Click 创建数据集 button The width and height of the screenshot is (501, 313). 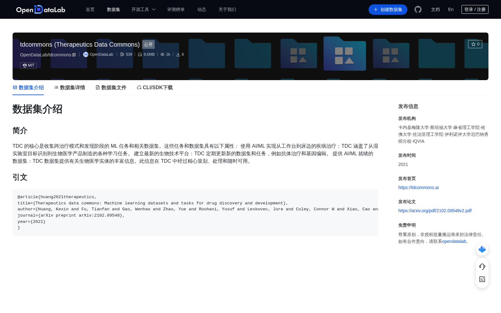388,9
